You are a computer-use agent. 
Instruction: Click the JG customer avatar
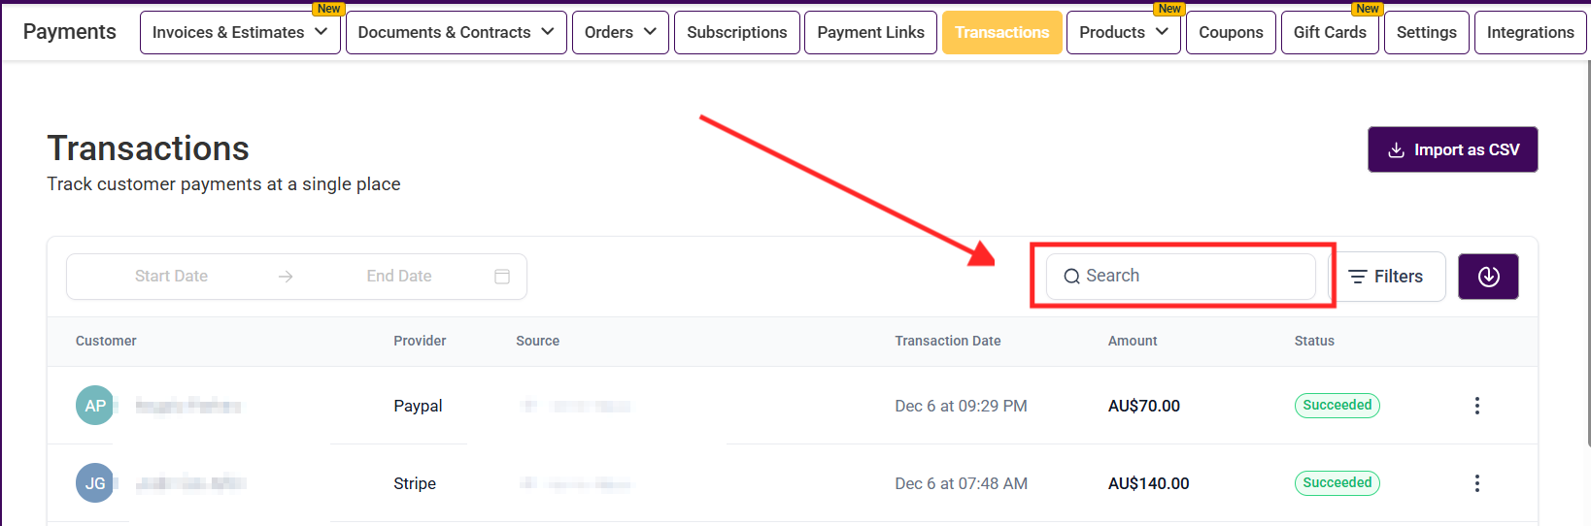tap(95, 483)
